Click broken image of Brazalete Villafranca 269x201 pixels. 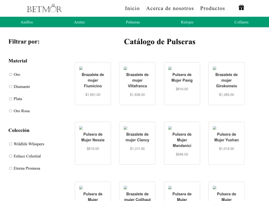click(x=126, y=68)
